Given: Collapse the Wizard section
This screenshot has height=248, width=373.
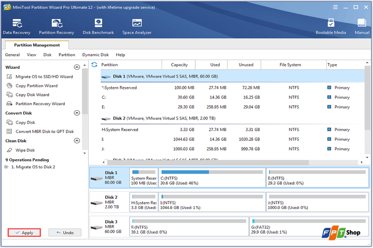Looking at the screenshot, I should coord(77,67).
